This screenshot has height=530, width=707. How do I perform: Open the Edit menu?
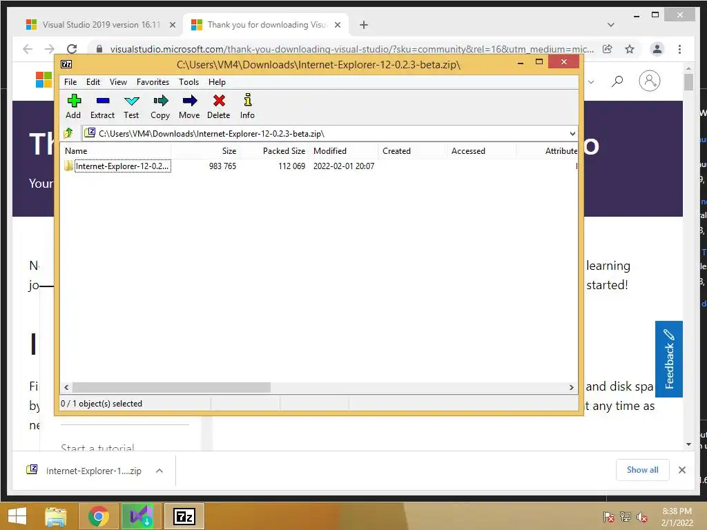[x=93, y=82]
